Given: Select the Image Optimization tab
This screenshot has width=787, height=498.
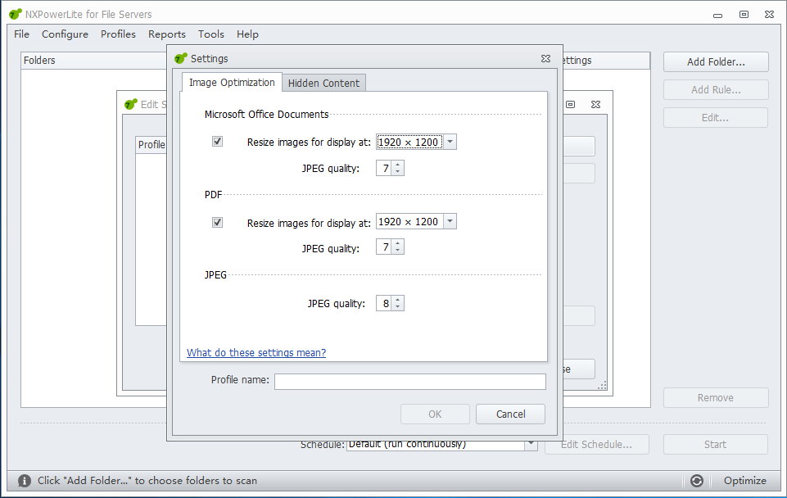Looking at the screenshot, I should point(232,83).
